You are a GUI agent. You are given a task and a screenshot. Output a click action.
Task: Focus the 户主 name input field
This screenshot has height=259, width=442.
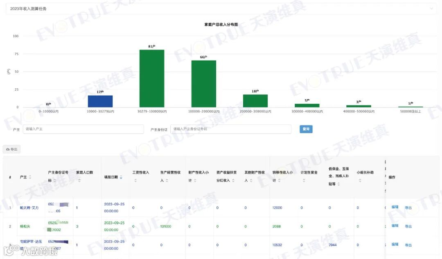click(x=83, y=129)
